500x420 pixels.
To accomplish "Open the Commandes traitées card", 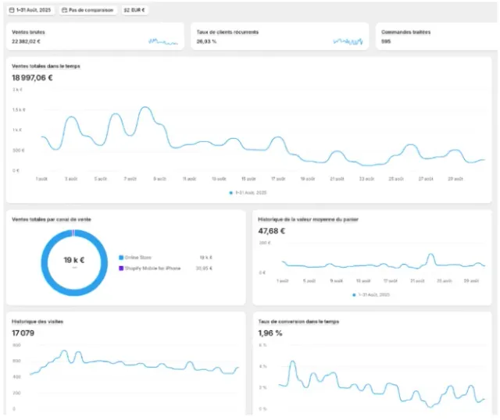I will [x=437, y=37].
